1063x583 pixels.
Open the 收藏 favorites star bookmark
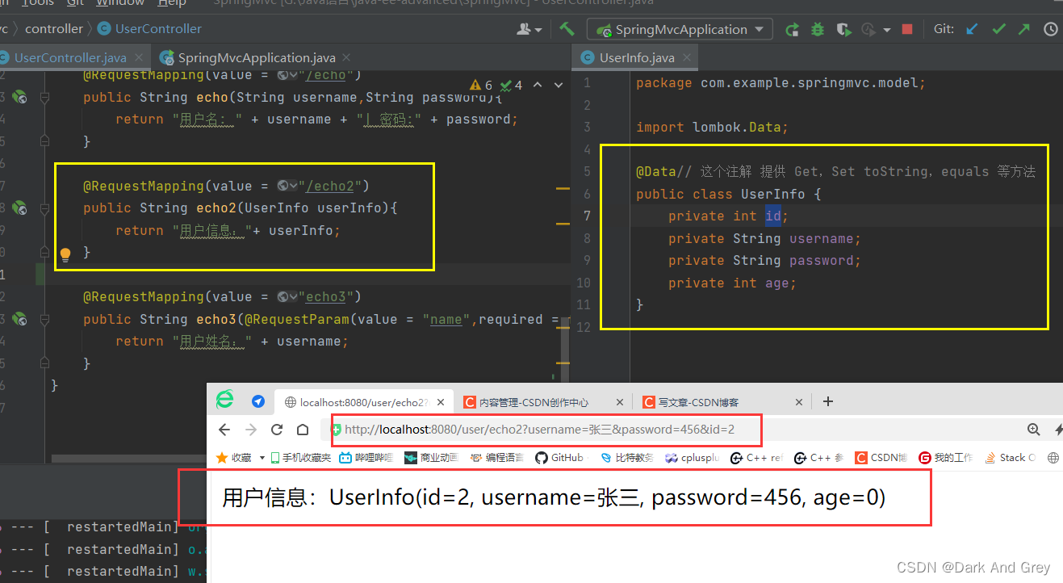click(234, 457)
